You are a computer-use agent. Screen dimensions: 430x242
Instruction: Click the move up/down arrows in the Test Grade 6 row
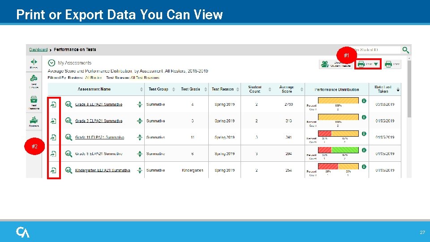click(x=140, y=154)
